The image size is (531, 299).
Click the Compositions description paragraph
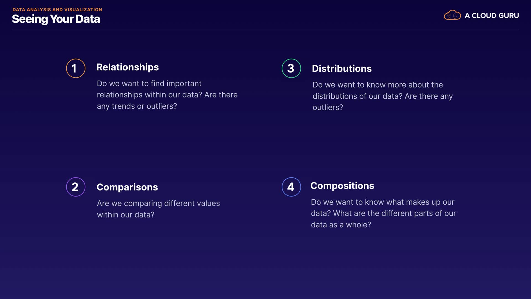pos(383,213)
